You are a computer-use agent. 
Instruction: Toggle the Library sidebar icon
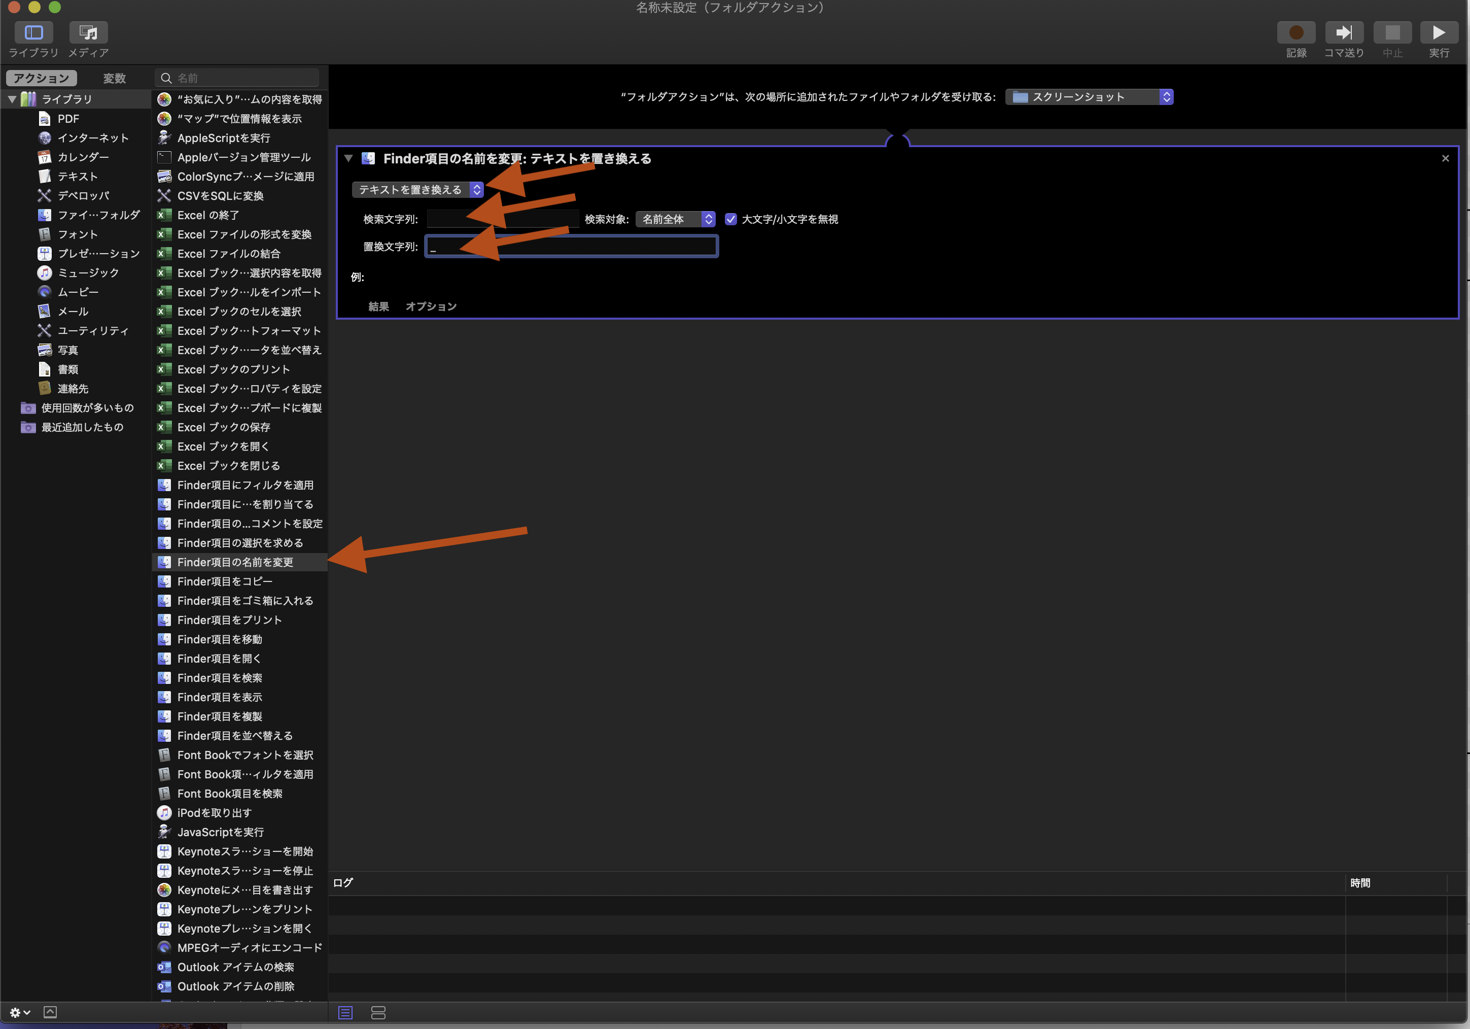[33, 32]
